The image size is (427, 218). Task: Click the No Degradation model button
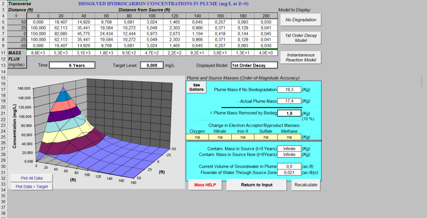pos(301,20)
